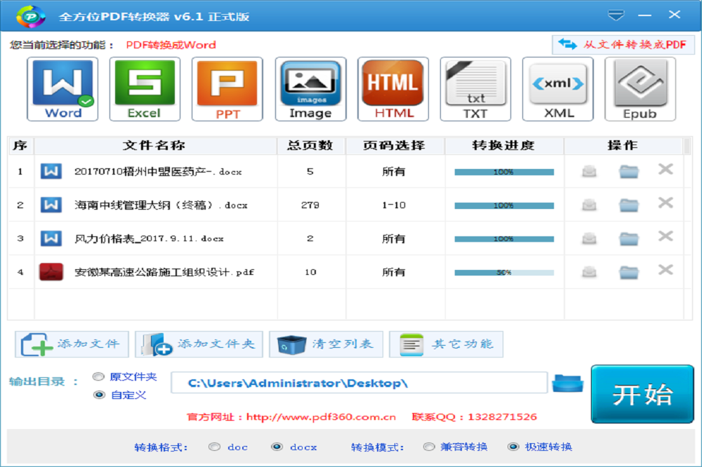The height and width of the screenshot is (467, 702).
Task: Click the 50% progress bar of the PDF file
Action: pyautogui.click(x=504, y=271)
